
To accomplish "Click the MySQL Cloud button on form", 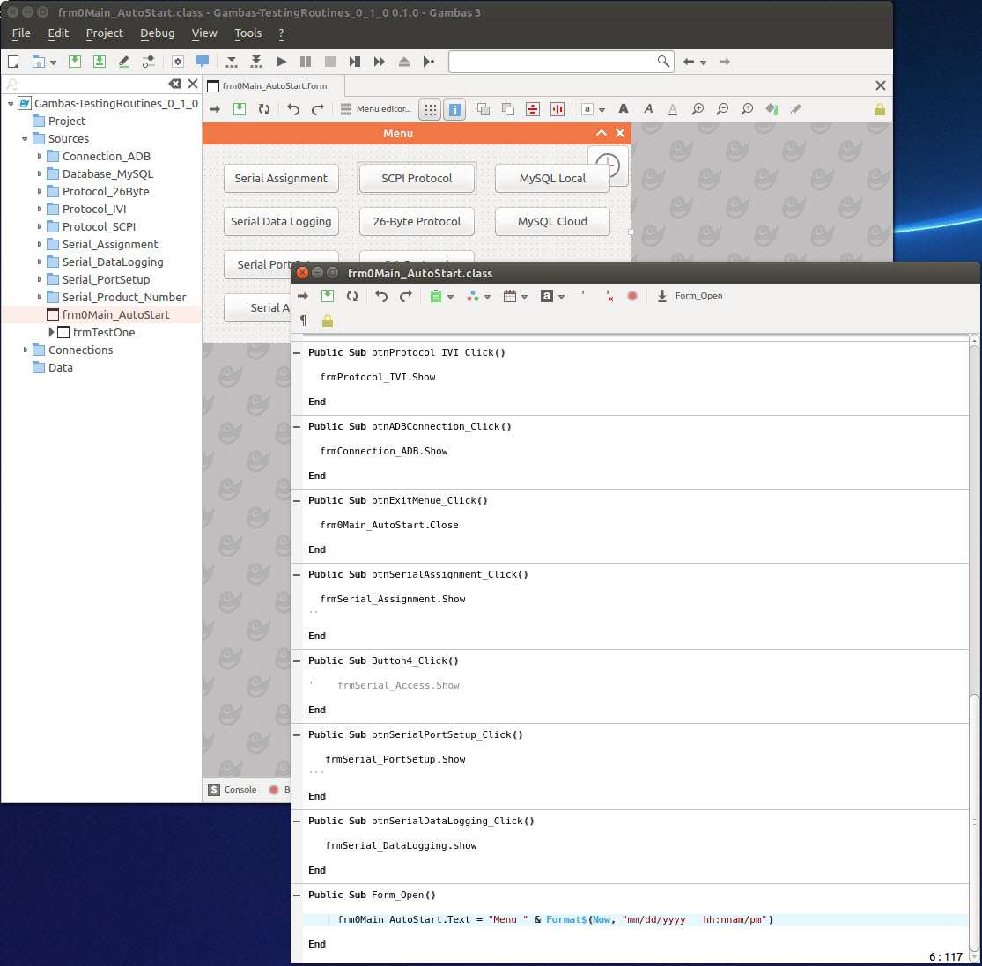I will (x=552, y=221).
